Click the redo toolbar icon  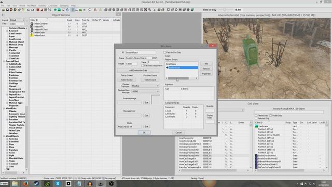click(x=33, y=10)
